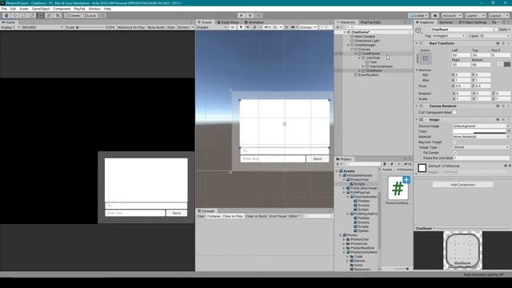Image resolution: width=512 pixels, height=288 pixels.
Task: Open Image component help icon
Action: tap(498, 119)
